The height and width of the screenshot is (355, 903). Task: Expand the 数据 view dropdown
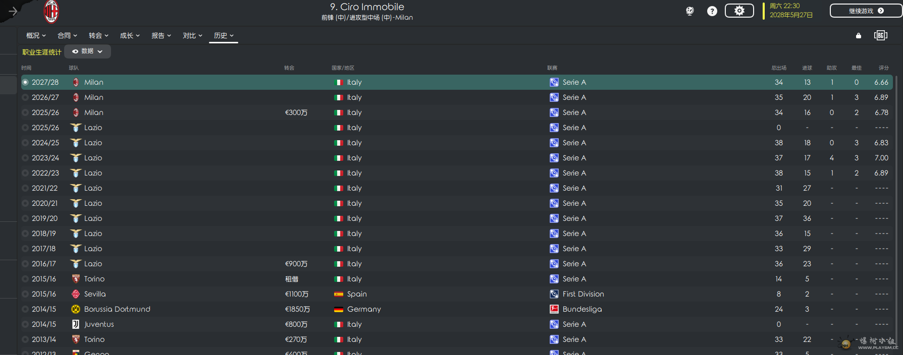click(87, 51)
